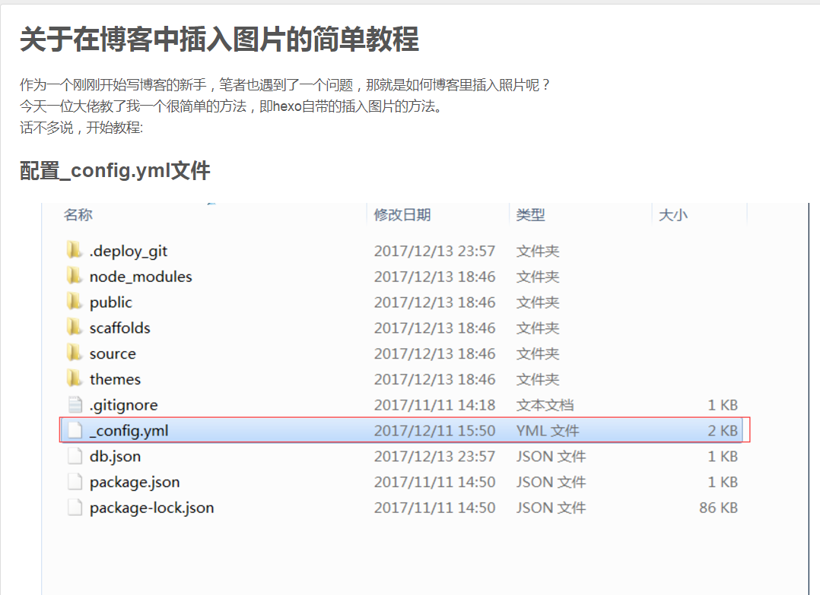This screenshot has width=820, height=595.
Task: Click the date 2017/12/11 15:50
Action: tap(434, 430)
